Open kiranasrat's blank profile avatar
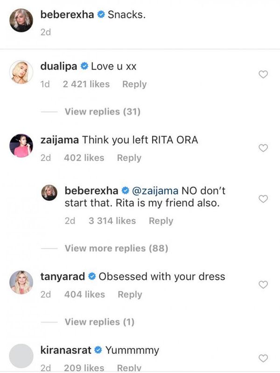The image size is (280, 373). click(x=21, y=356)
